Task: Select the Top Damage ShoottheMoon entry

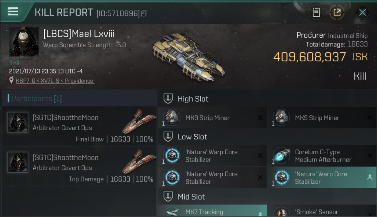Action: tap(79, 166)
